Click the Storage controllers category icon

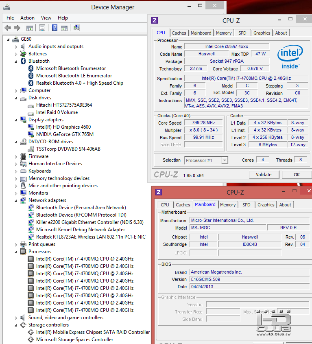[x=23, y=325]
